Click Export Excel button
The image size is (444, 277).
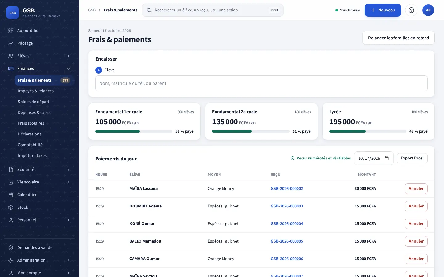(x=412, y=158)
